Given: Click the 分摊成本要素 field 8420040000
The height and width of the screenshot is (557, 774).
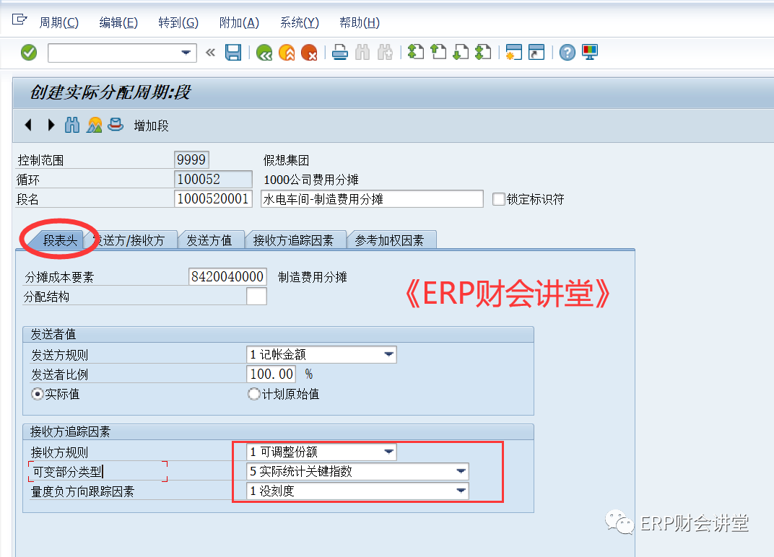Looking at the screenshot, I should pyautogui.click(x=227, y=276).
